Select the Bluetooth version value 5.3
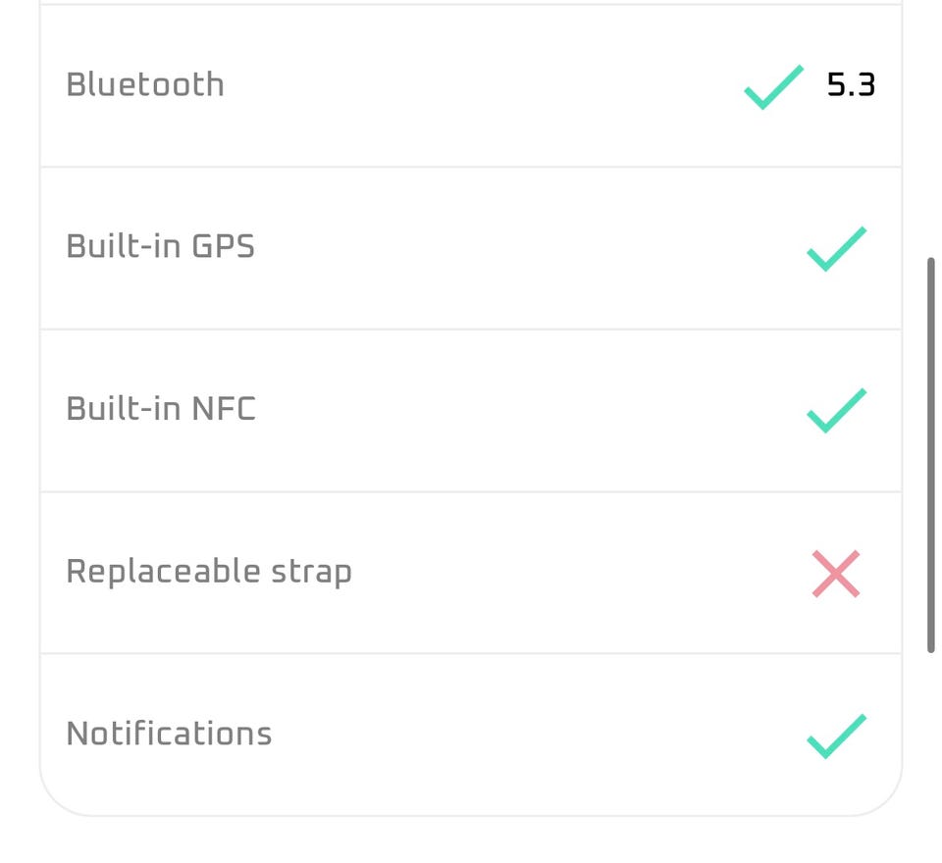The image size is (942, 863). (x=851, y=85)
